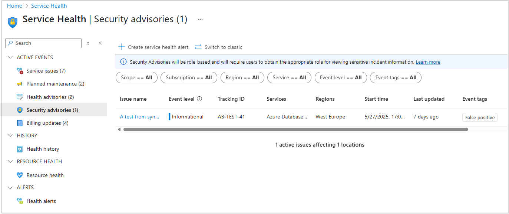Open the Service issues icon in sidebar

(x=20, y=71)
